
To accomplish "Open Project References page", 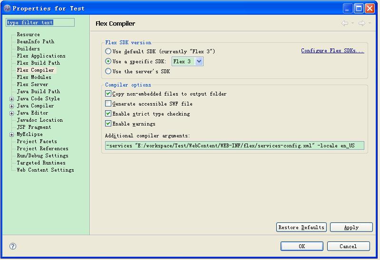I will click(43, 148).
